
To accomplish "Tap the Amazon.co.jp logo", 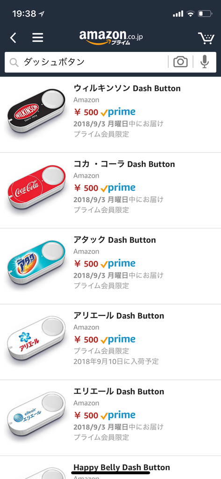I will pos(111,37).
